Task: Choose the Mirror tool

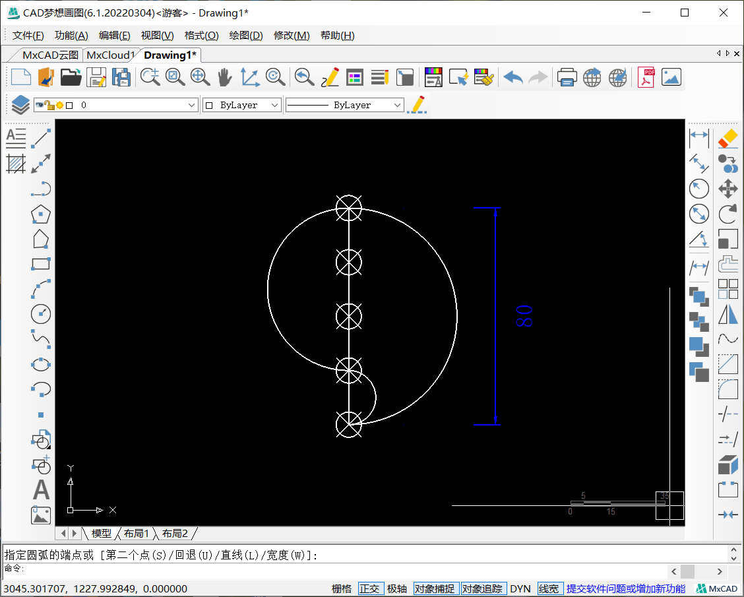Action: pos(728,314)
